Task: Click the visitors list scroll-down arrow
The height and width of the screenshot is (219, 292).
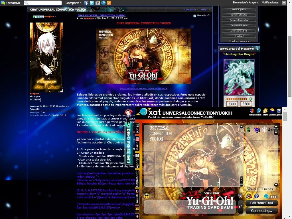Action: (x=276, y=185)
